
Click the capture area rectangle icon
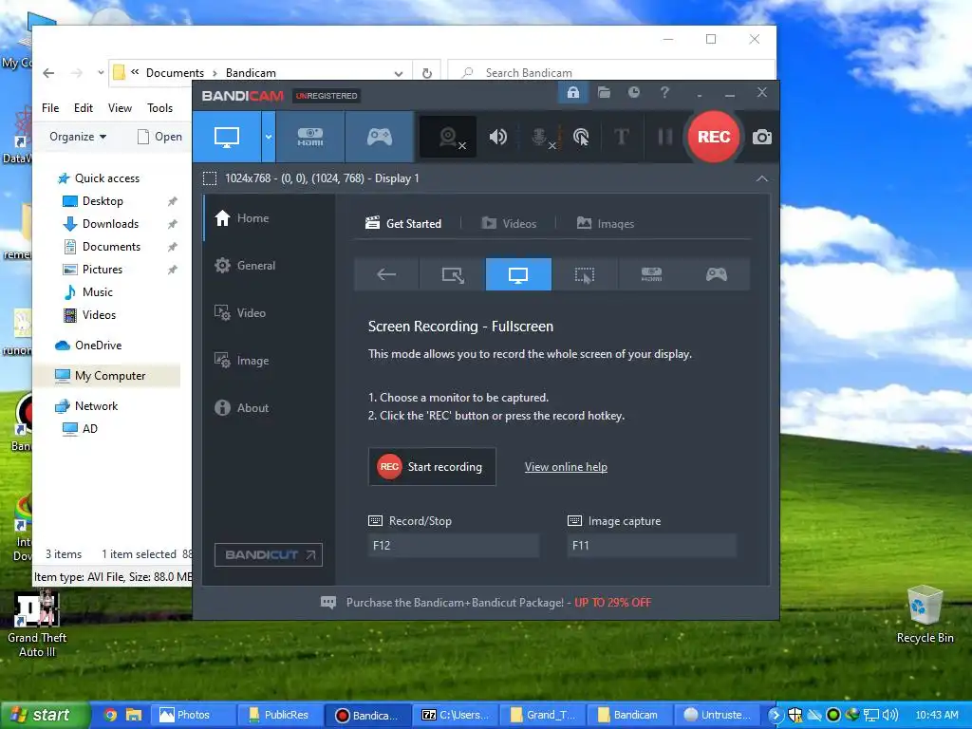(210, 178)
